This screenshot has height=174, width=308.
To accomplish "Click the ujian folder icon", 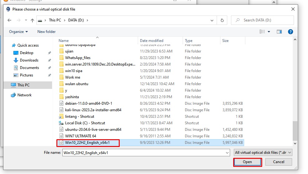I will (61, 51).
